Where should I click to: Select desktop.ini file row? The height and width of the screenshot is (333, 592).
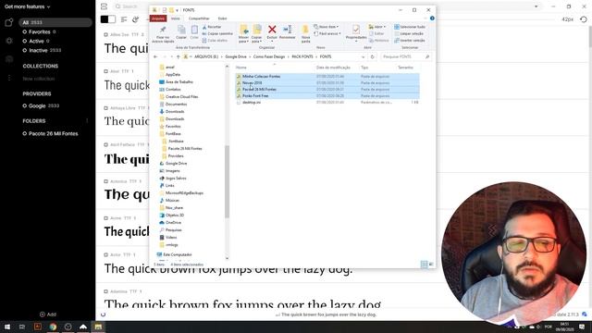click(327, 103)
